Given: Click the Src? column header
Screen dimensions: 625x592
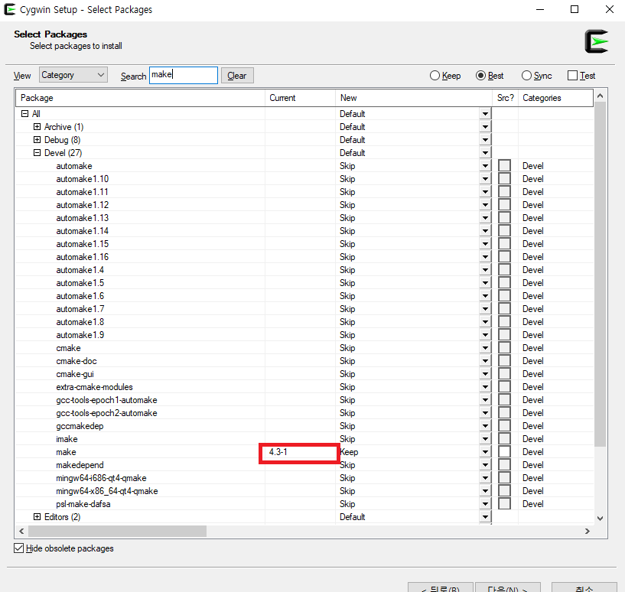Looking at the screenshot, I should pos(506,98).
